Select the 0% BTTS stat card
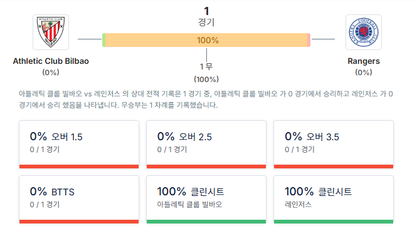The width and height of the screenshot is (417, 231). (x=79, y=200)
